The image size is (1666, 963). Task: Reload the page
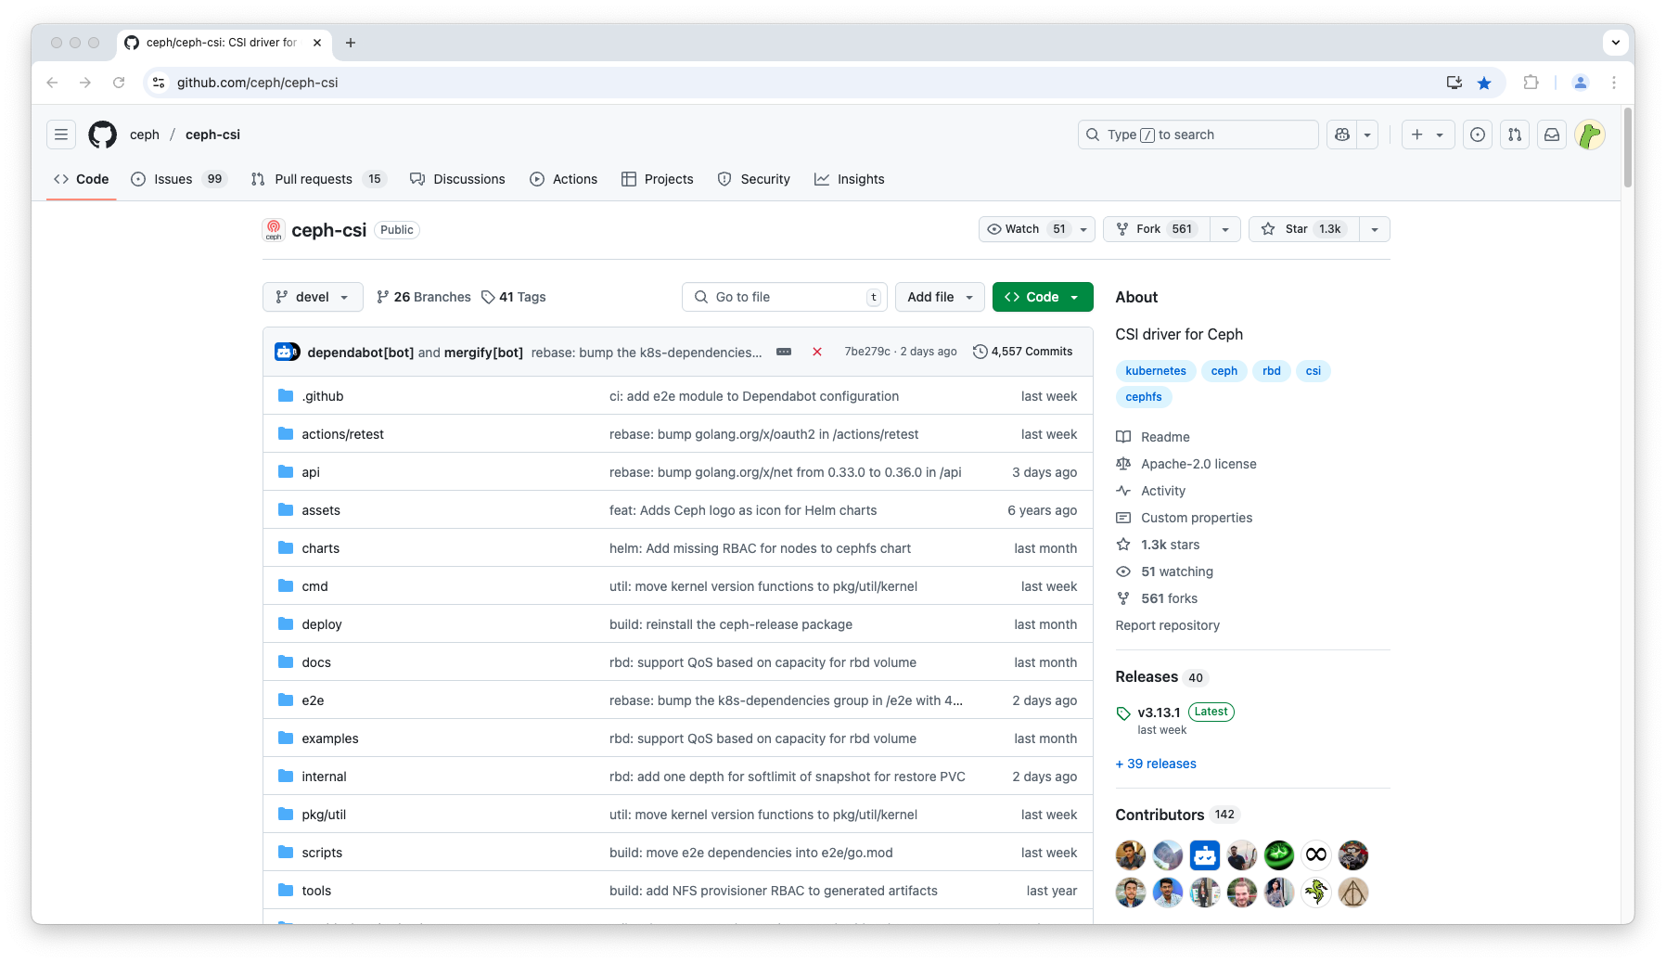[x=119, y=83]
